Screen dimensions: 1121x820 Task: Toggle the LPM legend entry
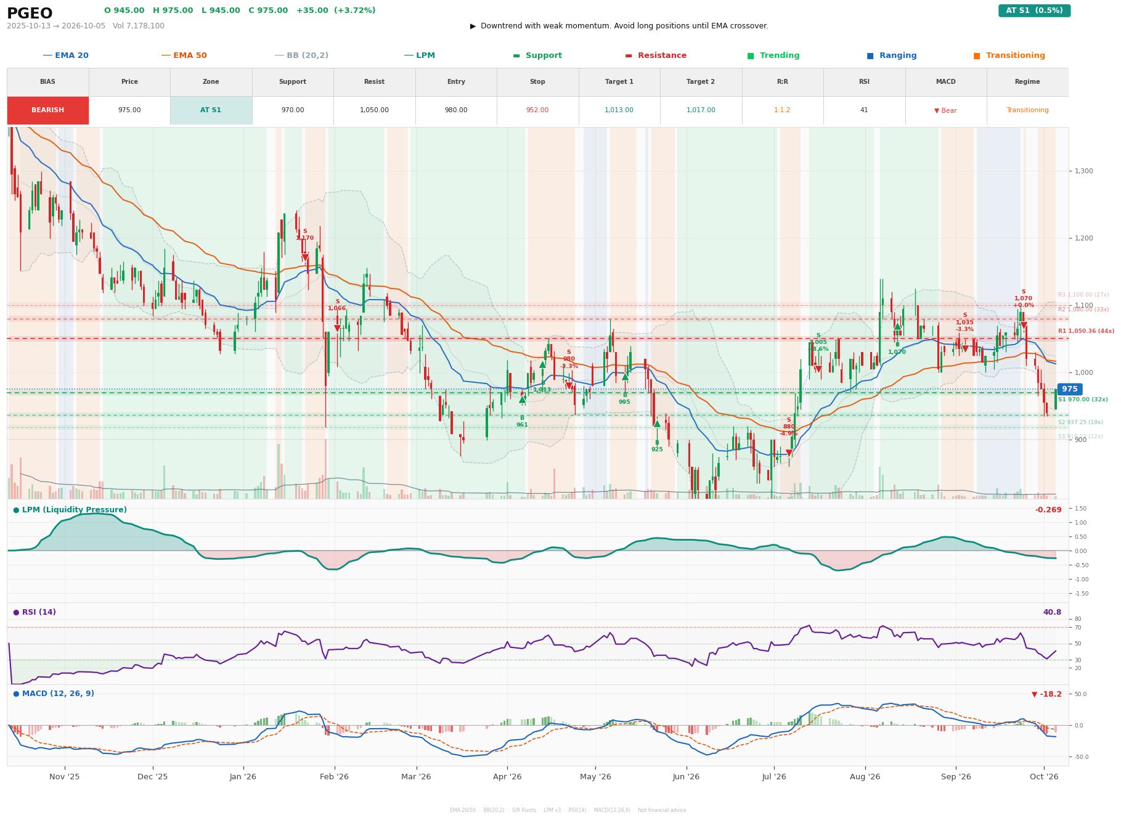420,55
